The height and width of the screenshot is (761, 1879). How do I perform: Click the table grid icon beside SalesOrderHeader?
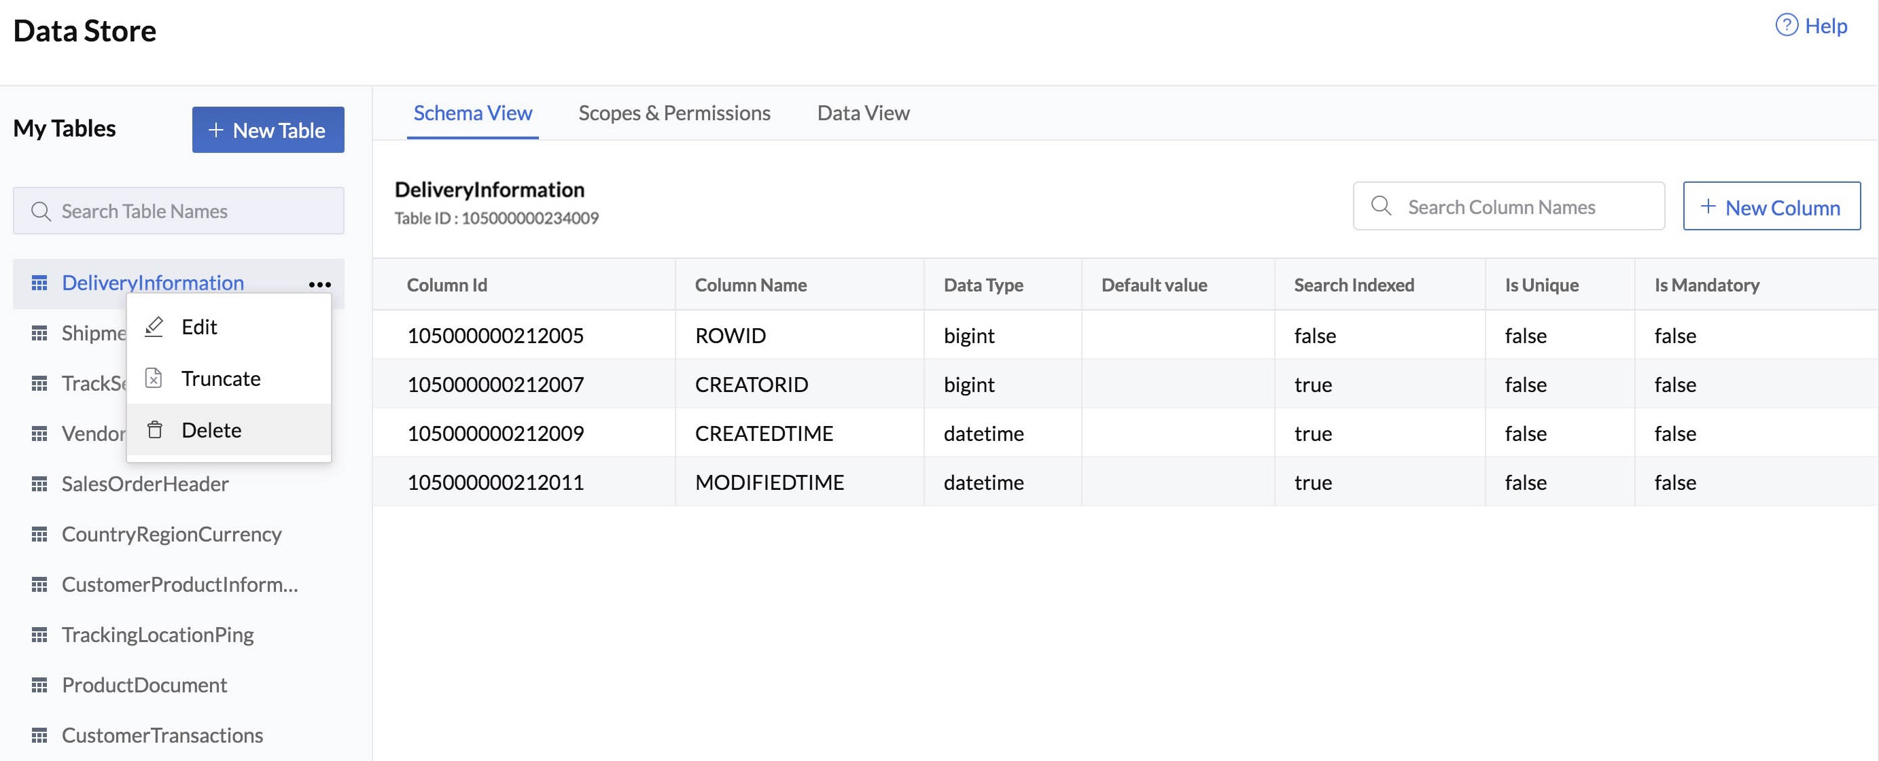(40, 483)
